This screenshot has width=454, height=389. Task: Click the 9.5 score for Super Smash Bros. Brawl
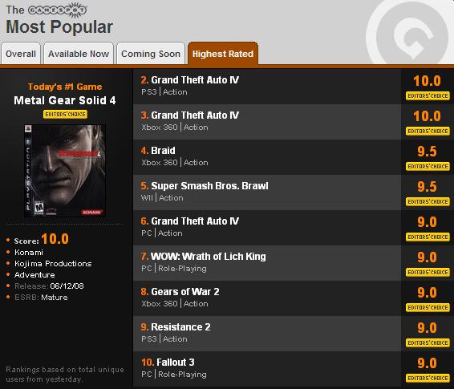pyautogui.click(x=427, y=187)
